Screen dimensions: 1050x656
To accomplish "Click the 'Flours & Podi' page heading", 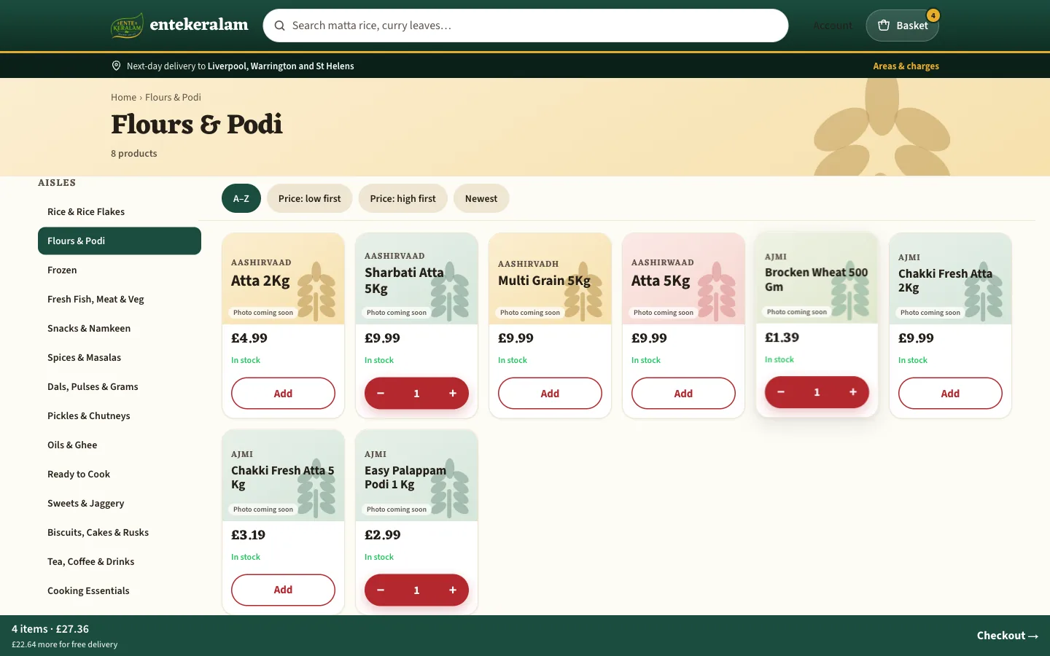I will click(x=197, y=125).
